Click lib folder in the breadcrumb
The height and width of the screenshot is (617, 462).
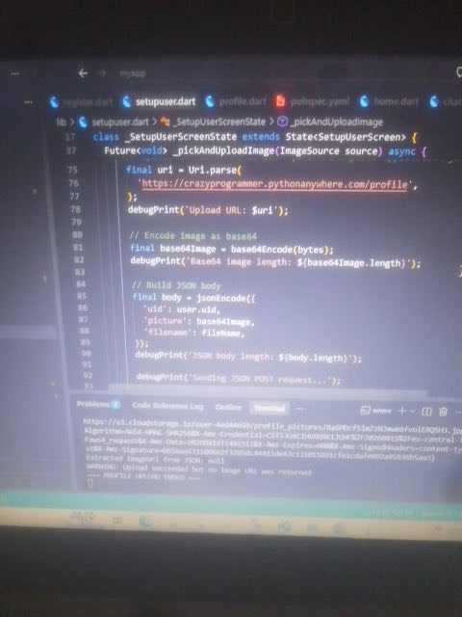pos(61,122)
